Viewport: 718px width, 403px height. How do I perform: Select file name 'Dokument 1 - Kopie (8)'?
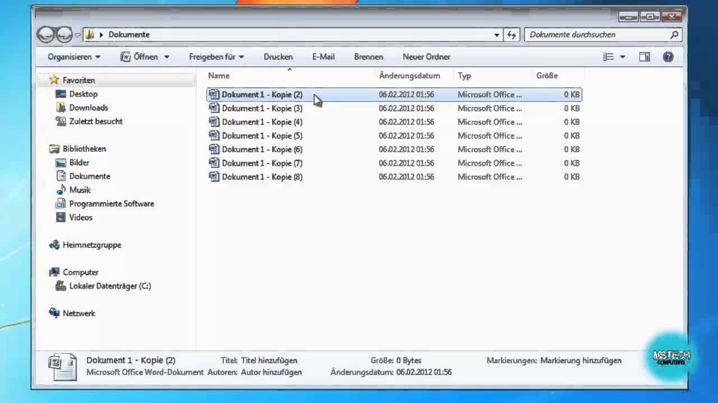[262, 177]
